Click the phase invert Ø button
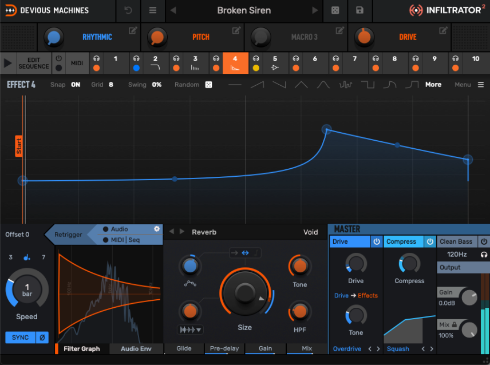490x365 pixels. coord(42,338)
